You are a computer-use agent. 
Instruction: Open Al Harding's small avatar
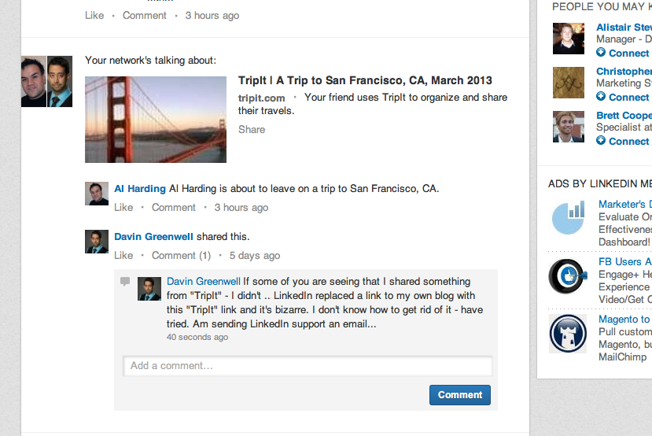(97, 194)
